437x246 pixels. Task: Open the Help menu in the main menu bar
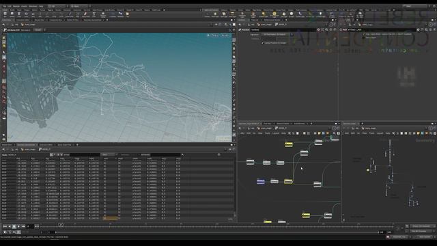tap(41, 6)
